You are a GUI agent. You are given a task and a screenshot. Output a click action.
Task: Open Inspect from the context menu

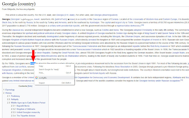42,83
